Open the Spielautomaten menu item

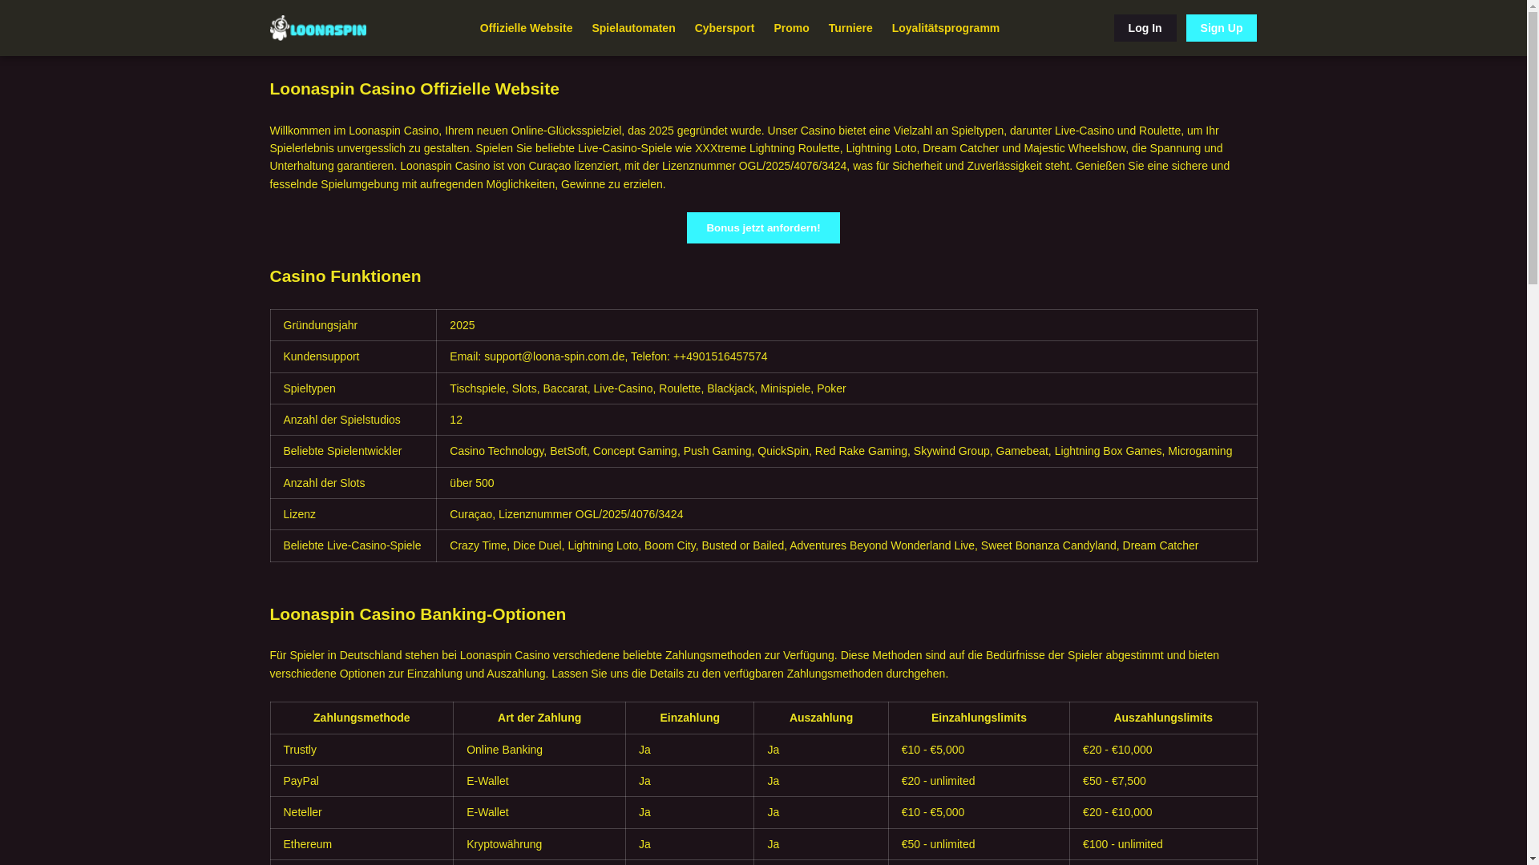pyautogui.click(x=633, y=28)
